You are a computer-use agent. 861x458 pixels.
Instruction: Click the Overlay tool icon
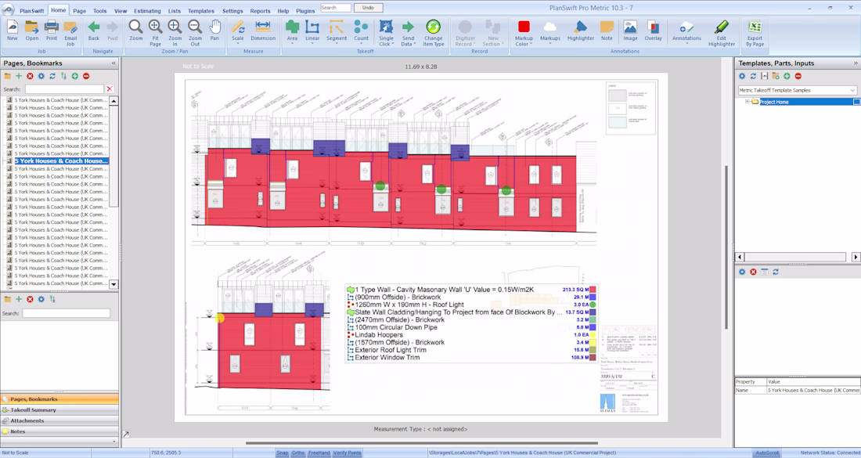(x=653, y=30)
